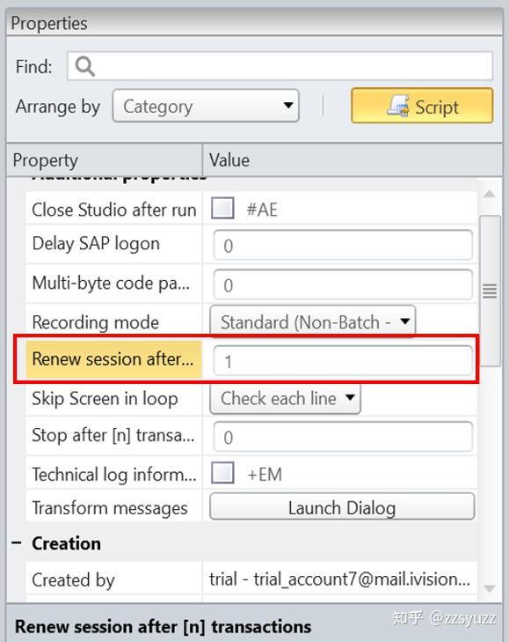Click the Property column header

click(x=105, y=160)
